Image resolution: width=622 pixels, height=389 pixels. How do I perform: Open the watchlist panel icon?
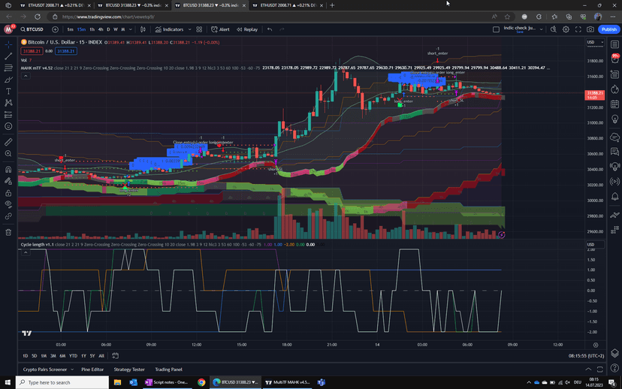[614, 44]
